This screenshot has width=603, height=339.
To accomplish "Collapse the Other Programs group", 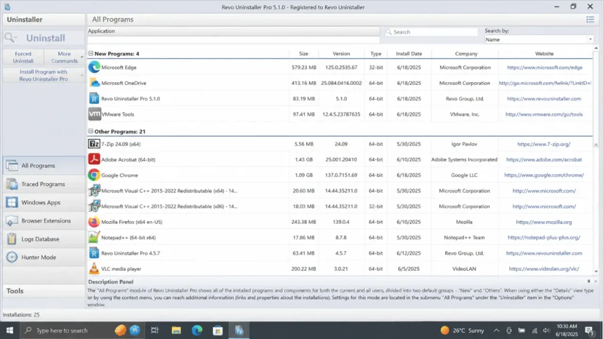I will click(x=91, y=131).
